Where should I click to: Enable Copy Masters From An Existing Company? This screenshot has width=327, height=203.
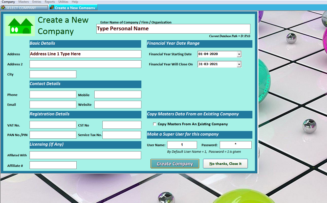click(x=155, y=124)
